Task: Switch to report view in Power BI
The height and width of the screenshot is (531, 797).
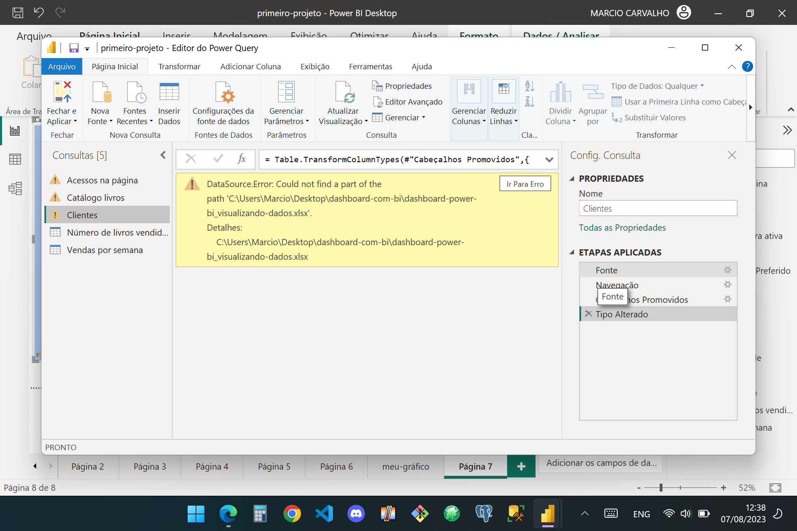Action: click(15, 131)
